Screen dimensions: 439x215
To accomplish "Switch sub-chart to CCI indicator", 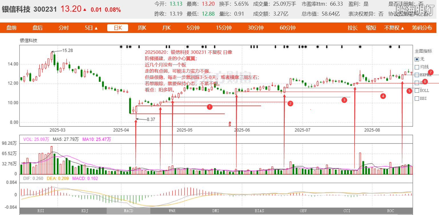I will [347, 211].
